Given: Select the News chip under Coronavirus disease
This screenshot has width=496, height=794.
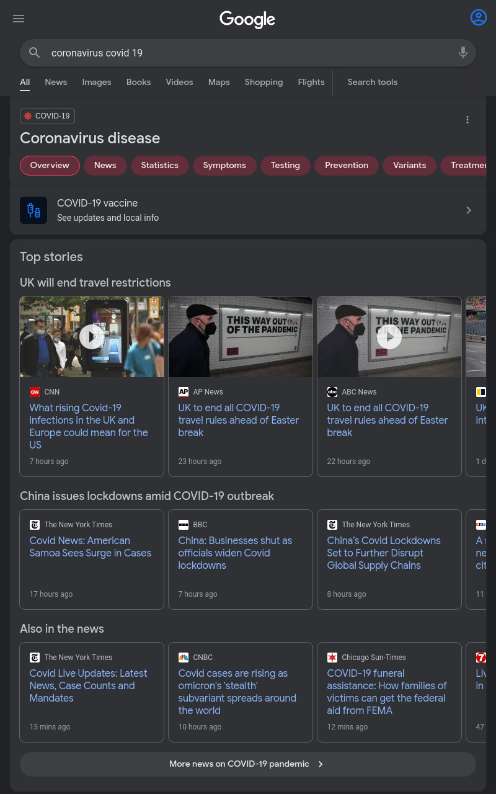Looking at the screenshot, I should [x=105, y=165].
